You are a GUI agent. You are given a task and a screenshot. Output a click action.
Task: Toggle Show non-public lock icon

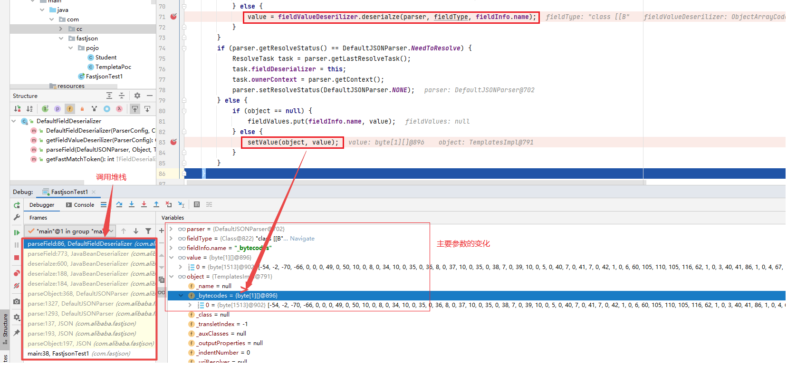click(82, 109)
